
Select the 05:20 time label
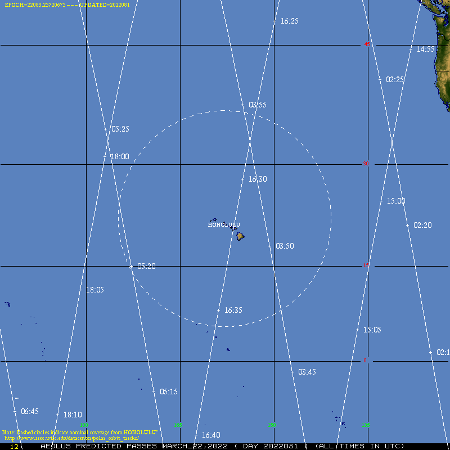[x=146, y=266]
